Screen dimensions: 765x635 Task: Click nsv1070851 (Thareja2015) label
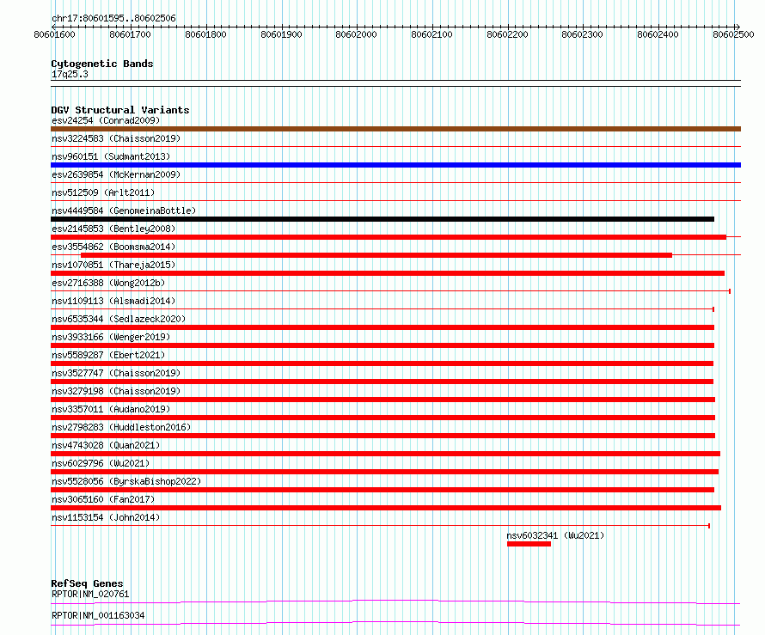tap(113, 265)
